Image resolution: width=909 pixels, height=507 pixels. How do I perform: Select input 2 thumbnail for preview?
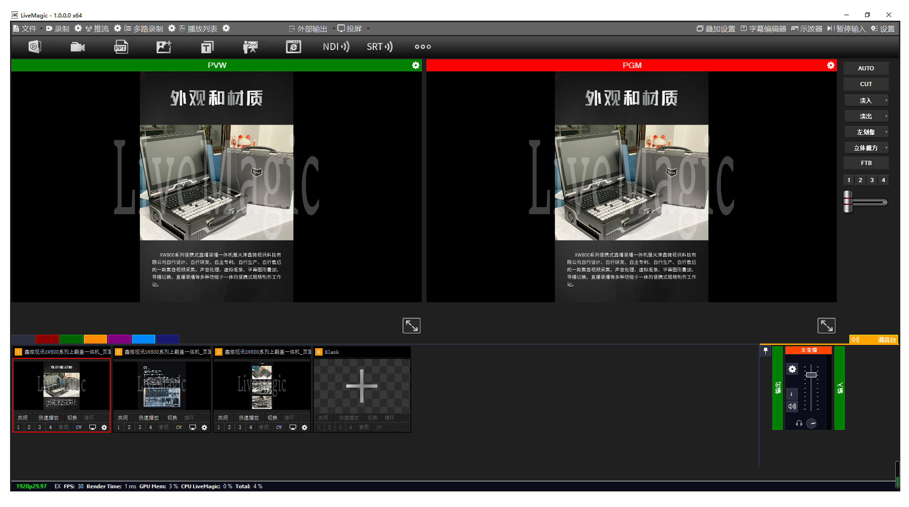coord(161,386)
